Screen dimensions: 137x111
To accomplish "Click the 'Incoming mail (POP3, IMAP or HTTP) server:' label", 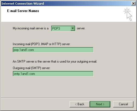I will [x=42, y=44].
